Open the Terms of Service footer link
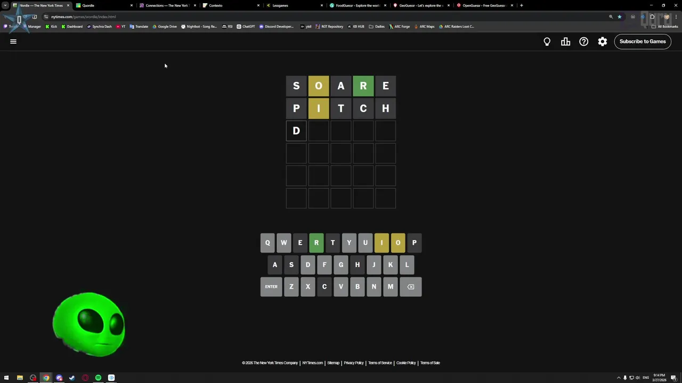The image size is (682, 383). point(380,363)
